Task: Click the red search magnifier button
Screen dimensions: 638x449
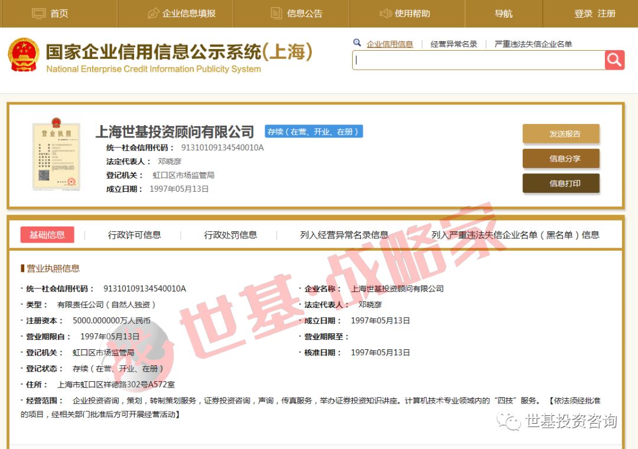Action: (614, 60)
